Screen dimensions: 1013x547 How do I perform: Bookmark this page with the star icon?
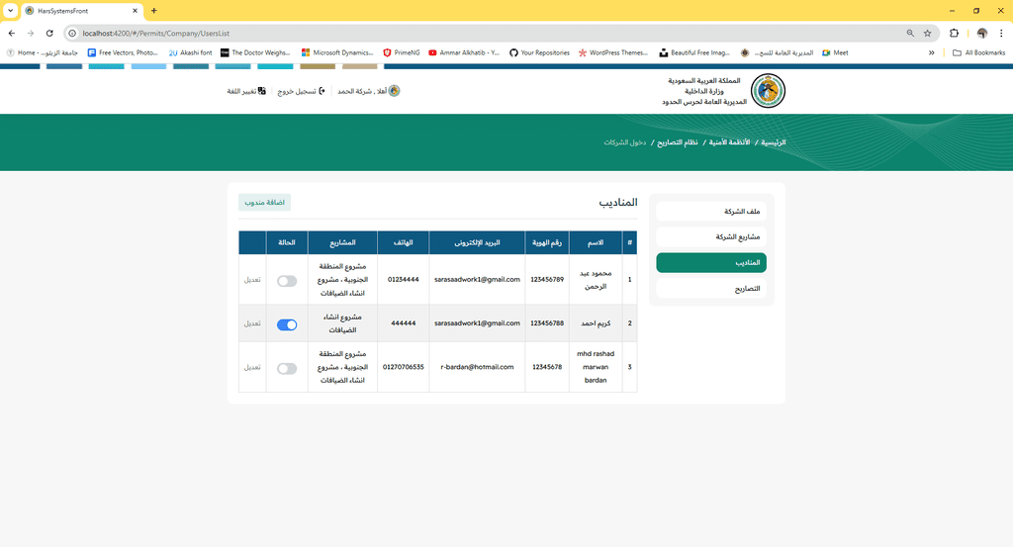pos(928,33)
